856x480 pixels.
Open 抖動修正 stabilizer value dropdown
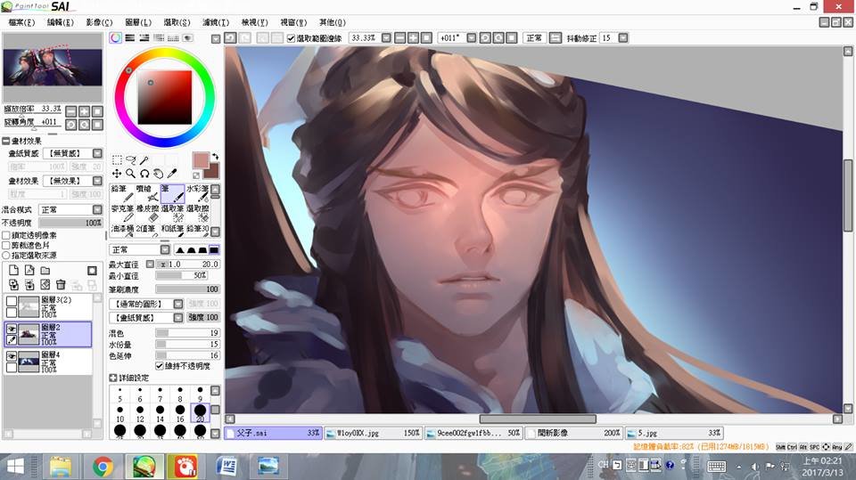(623, 37)
